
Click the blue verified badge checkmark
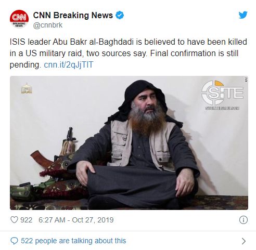(x=120, y=15)
